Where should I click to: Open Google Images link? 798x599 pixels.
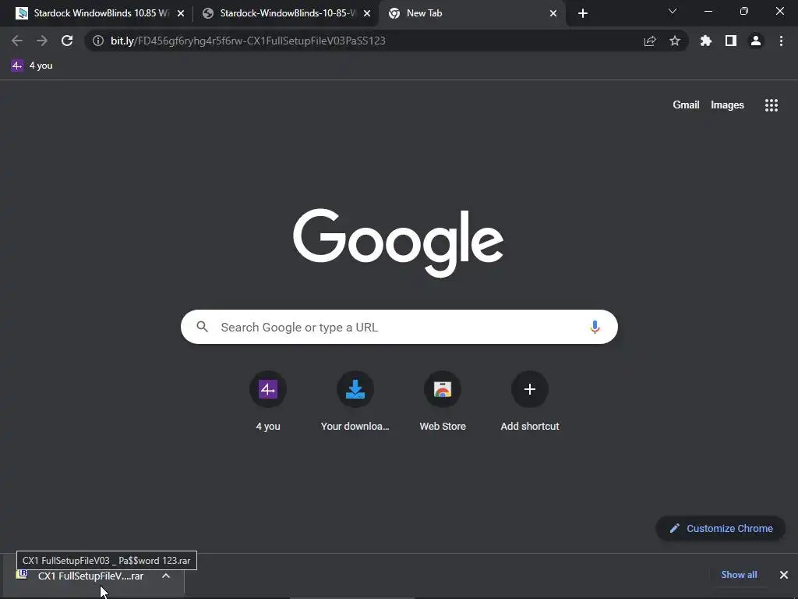point(727,105)
